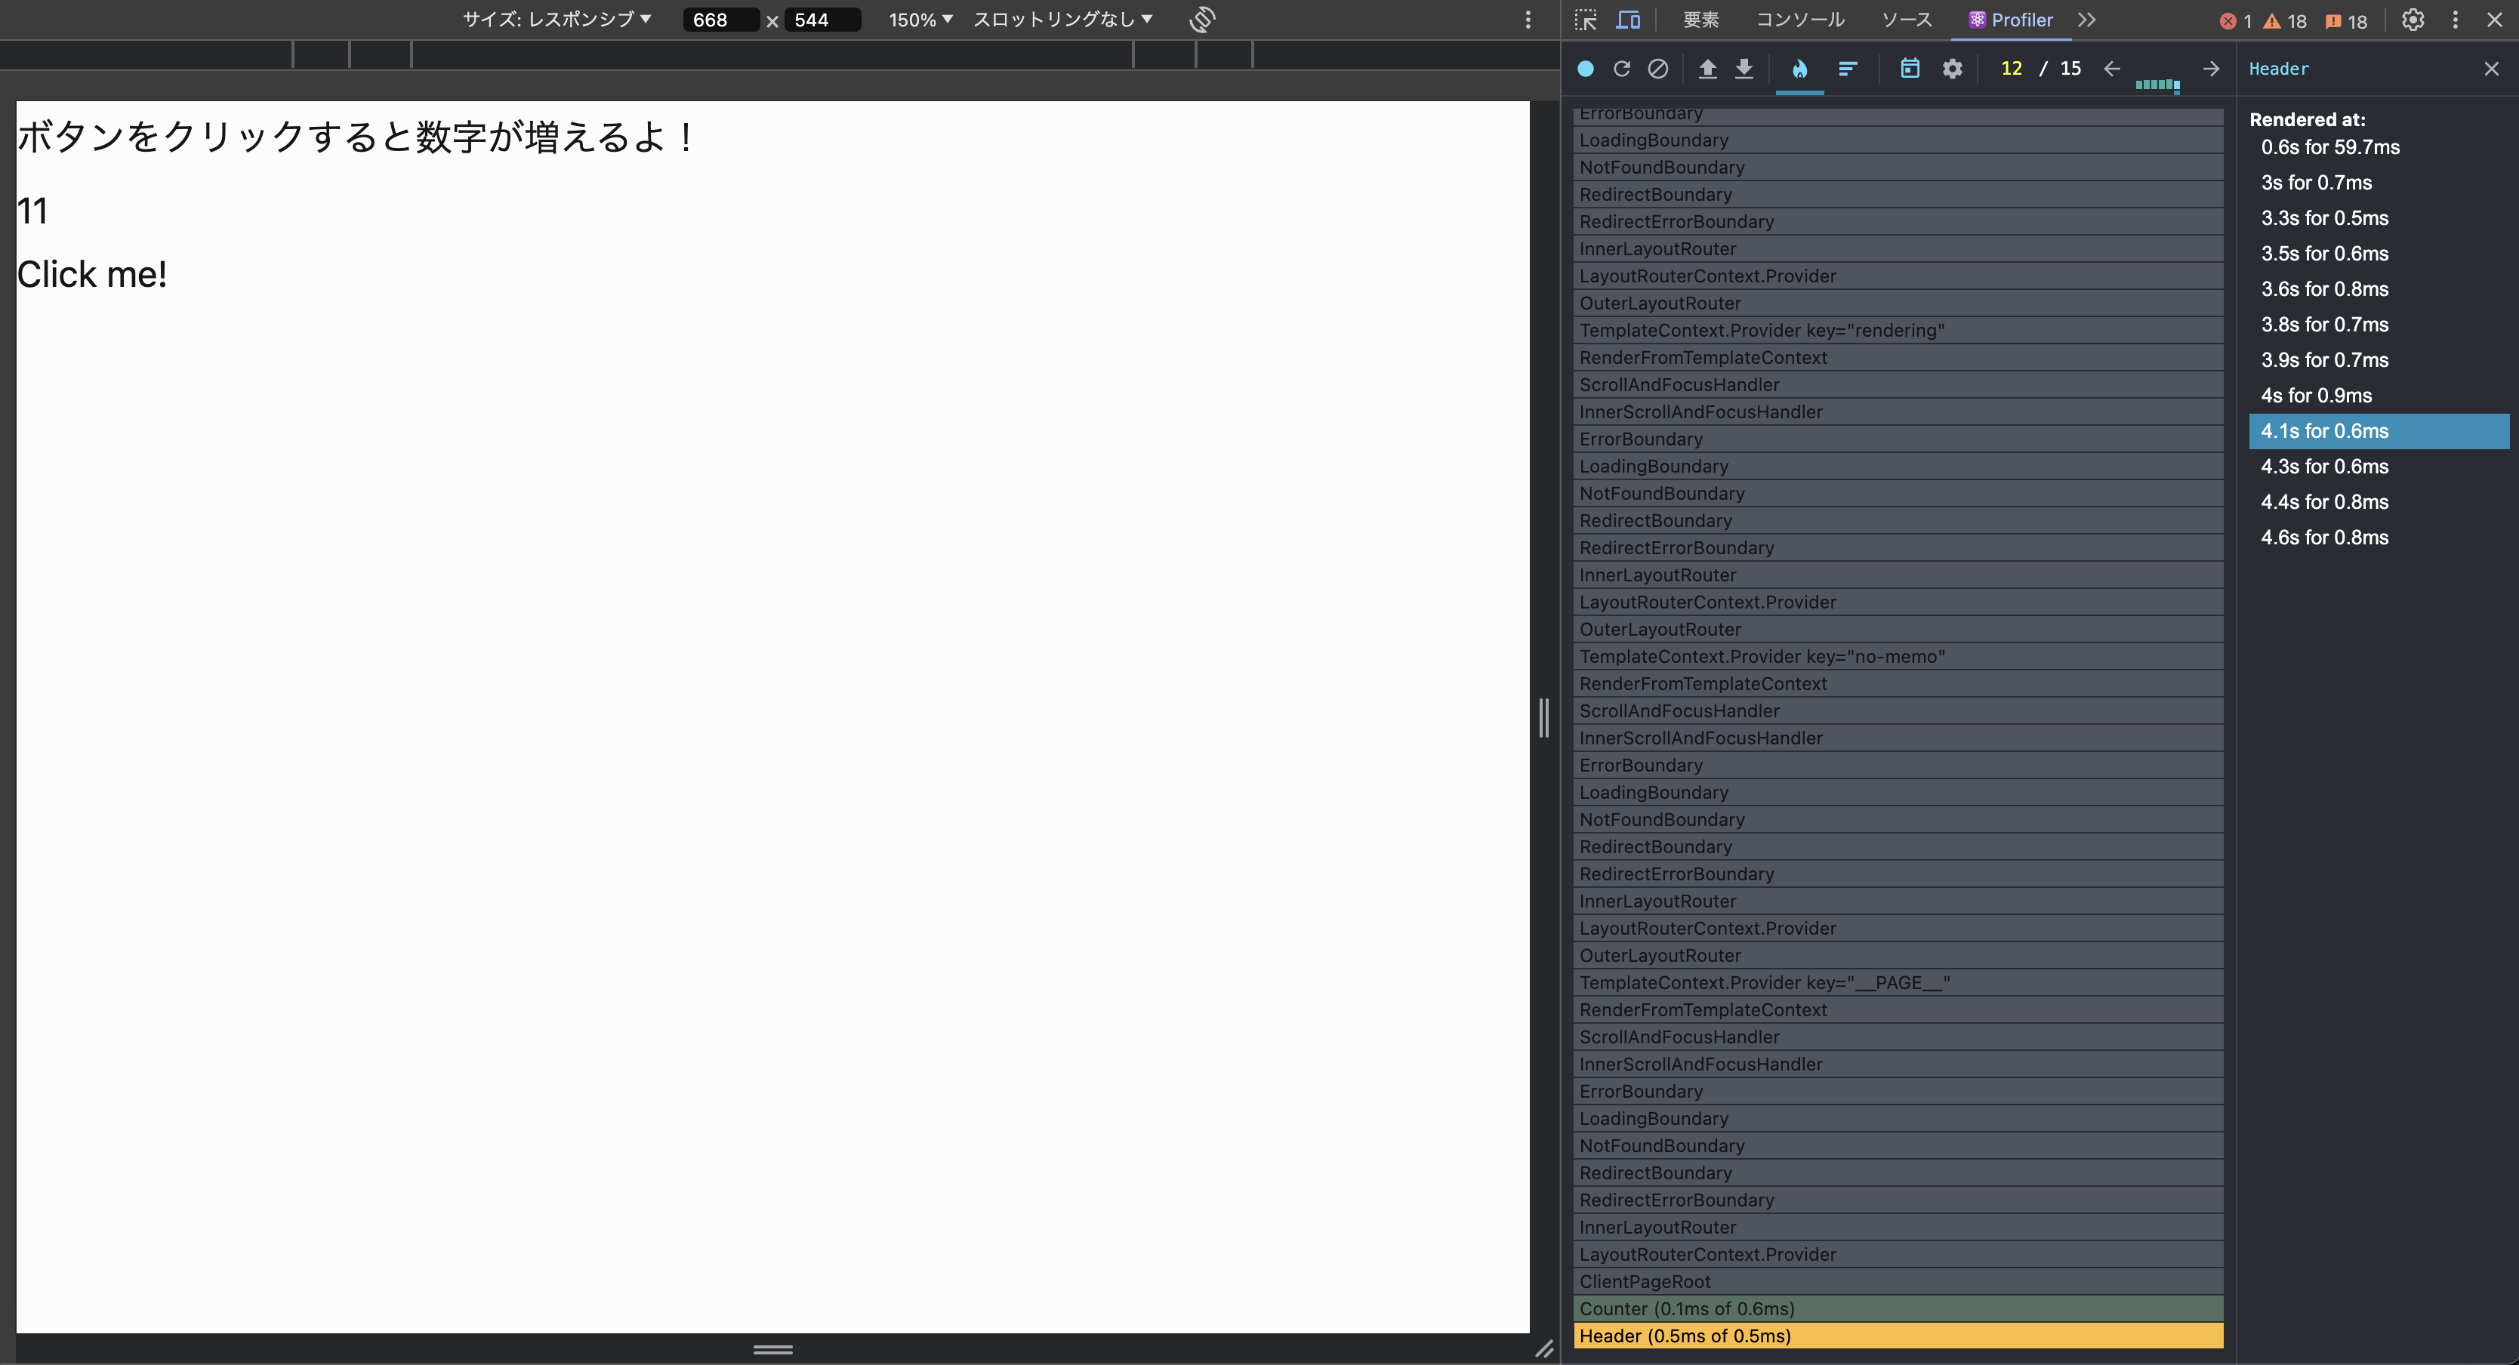2519x1365 pixels.
Task: Click the save profile icon
Action: 1743,69
